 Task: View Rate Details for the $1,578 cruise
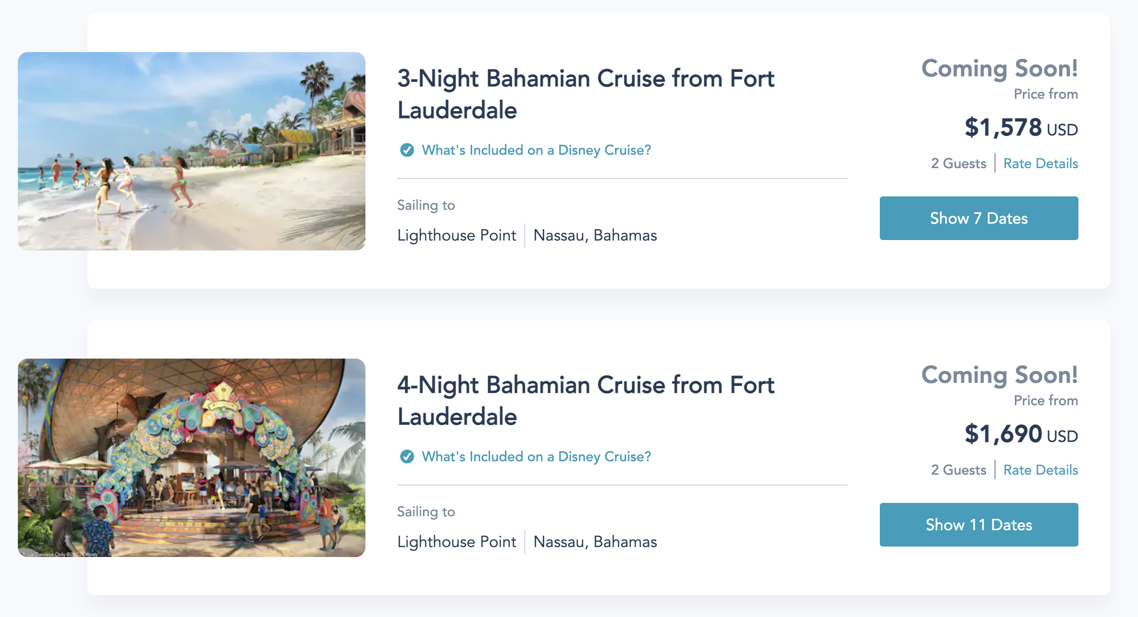(1040, 163)
